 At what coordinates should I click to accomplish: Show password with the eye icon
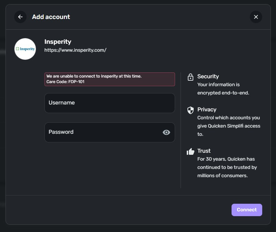click(x=166, y=132)
